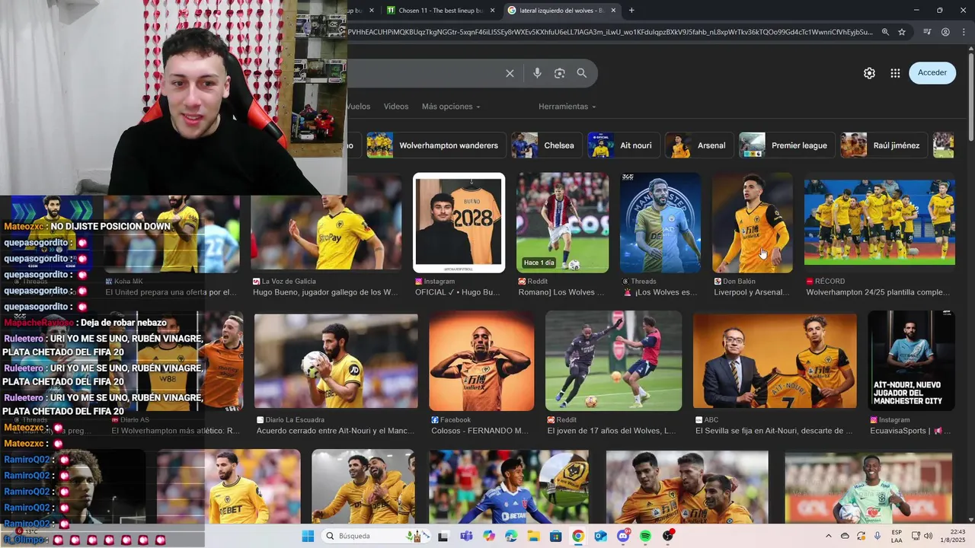This screenshot has height=548, width=975.
Task: Open volume control in system tray
Action: coord(928,536)
